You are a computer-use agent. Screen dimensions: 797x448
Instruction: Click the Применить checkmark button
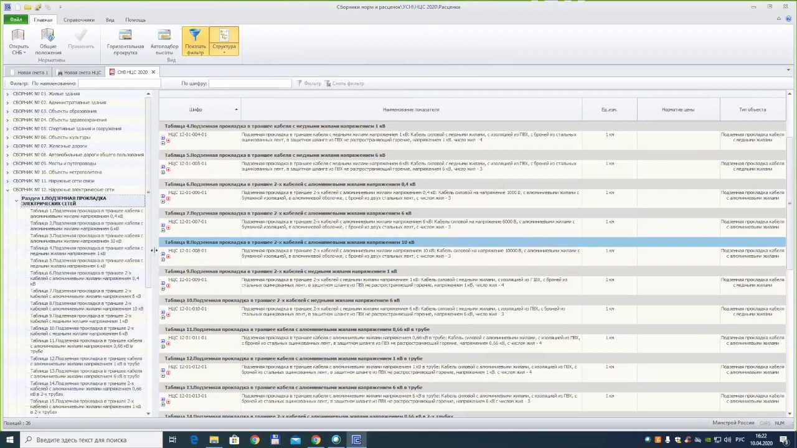click(x=81, y=39)
